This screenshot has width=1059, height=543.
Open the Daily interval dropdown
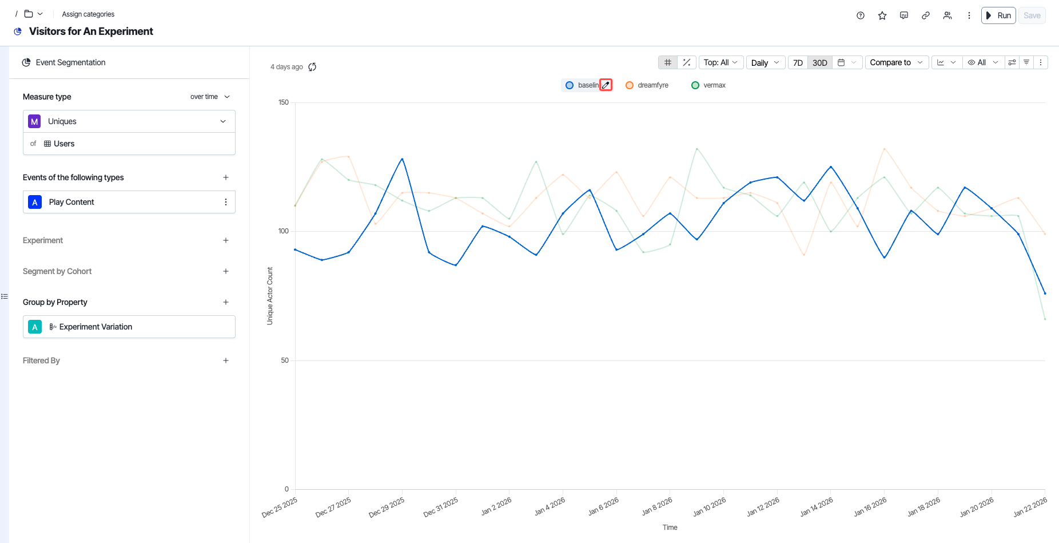765,62
